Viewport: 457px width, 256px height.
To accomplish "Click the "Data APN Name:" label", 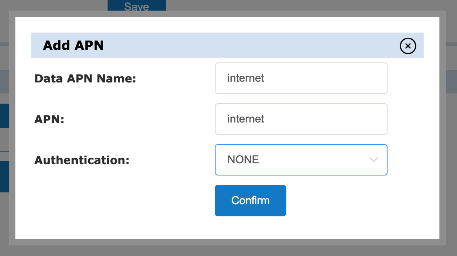I will pyautogui.click(x=85, y=79).
